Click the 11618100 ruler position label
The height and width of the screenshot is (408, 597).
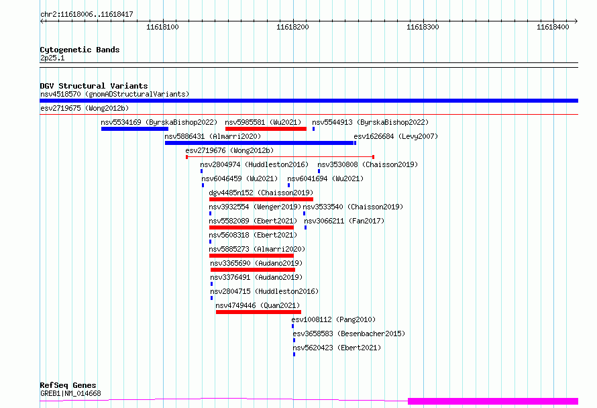(x=162, y=27)
